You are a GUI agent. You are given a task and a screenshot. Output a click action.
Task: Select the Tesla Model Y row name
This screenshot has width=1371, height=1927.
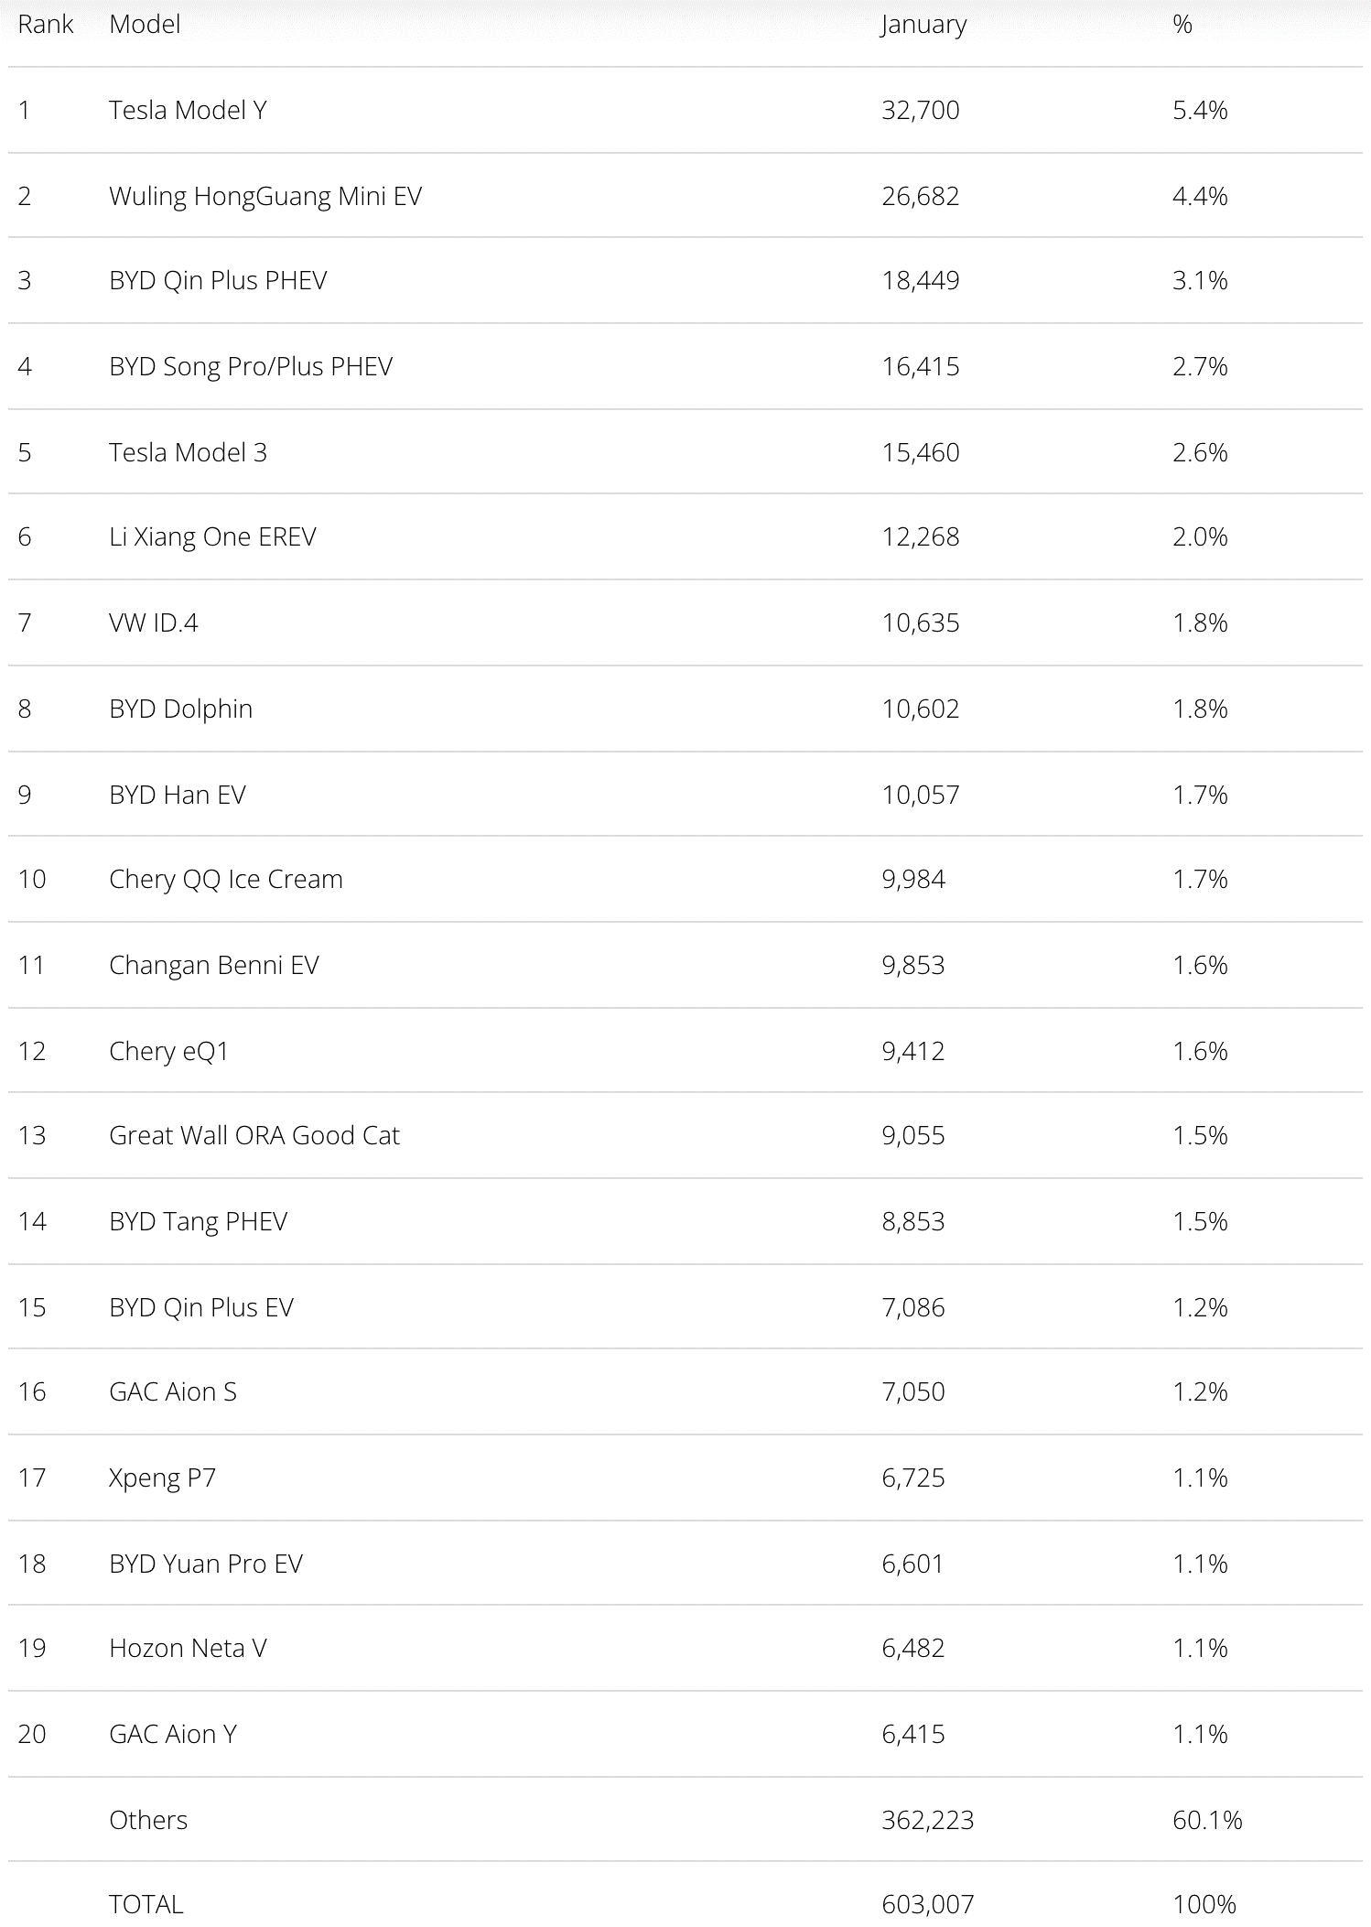click(x=188, y=110)
